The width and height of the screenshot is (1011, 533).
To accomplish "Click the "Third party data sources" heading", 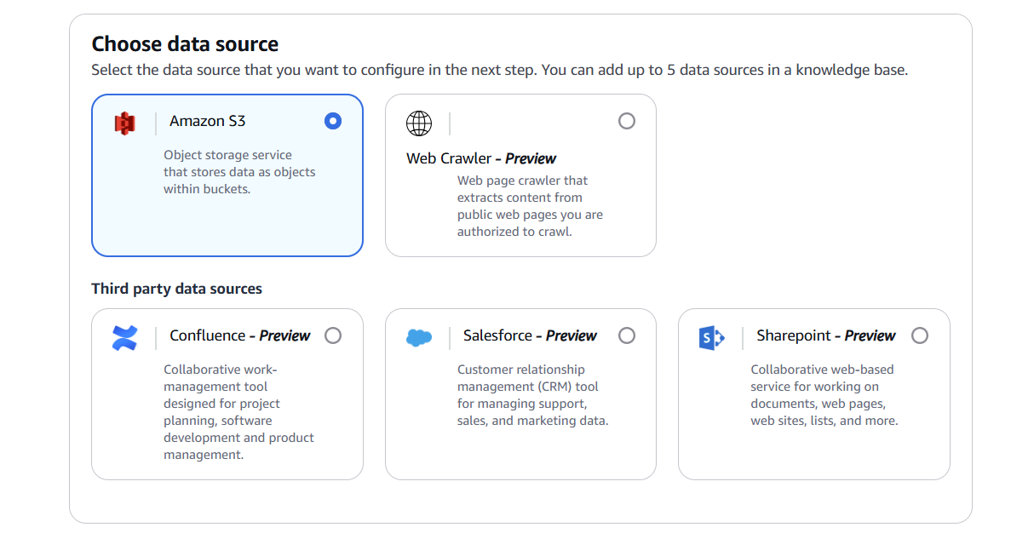I will click(x=176, y=289).
